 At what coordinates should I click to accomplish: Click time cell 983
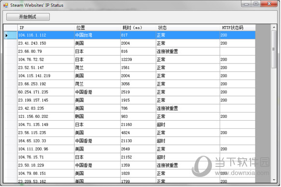[138, 116]
